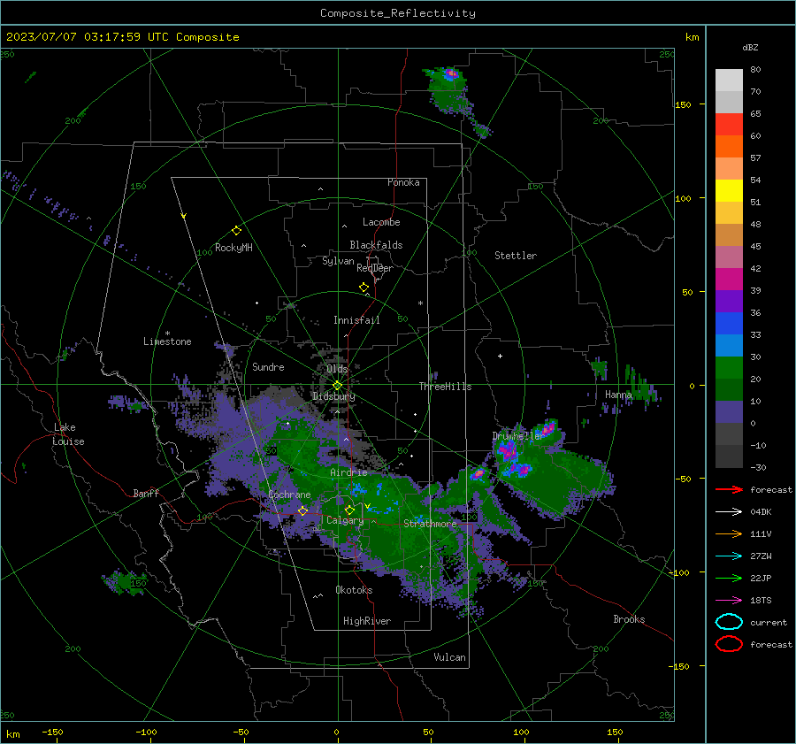Click the Ponoka label
This screenshot has height=744, width=796.
click(x=403, y=182)
